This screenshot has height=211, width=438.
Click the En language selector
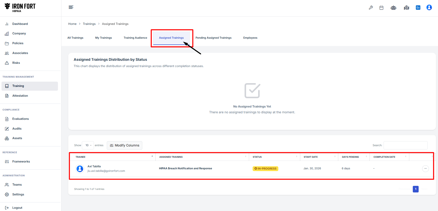tap(418, 8)
